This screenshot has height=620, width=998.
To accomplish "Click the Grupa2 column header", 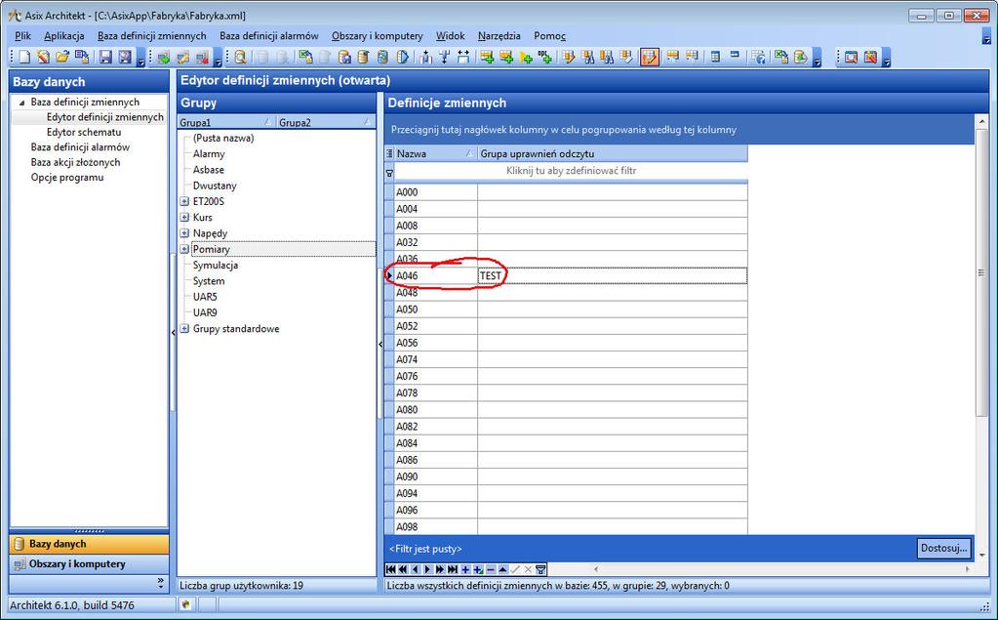I will pyautogui.click(x=326, y=122).
